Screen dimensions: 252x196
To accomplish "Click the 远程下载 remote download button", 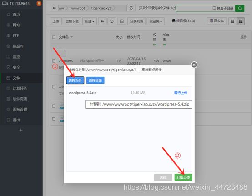I will (x=72, y=21).
